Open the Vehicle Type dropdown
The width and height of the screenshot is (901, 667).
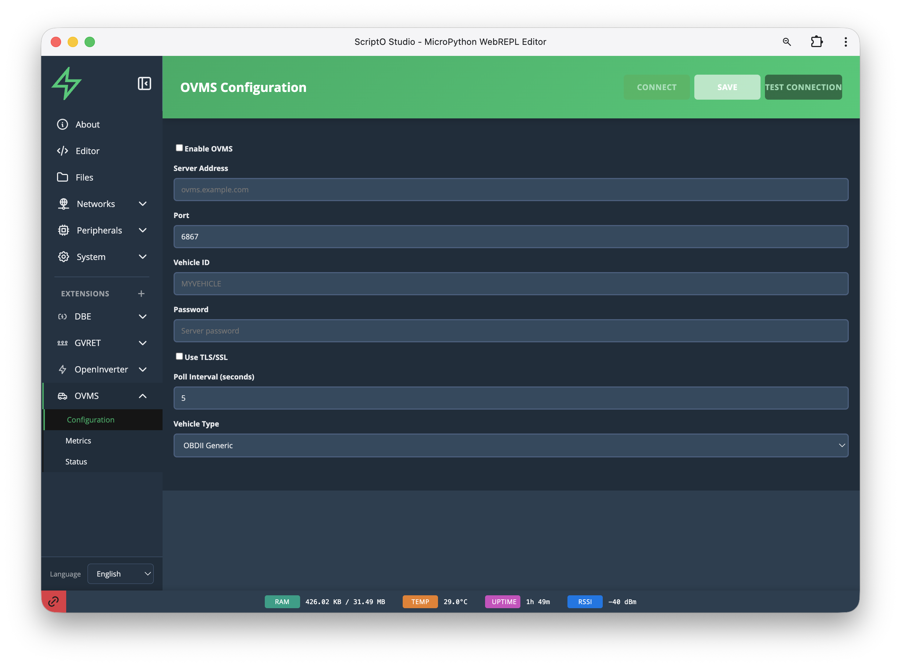pyautogui.click(x=510, y=445)
